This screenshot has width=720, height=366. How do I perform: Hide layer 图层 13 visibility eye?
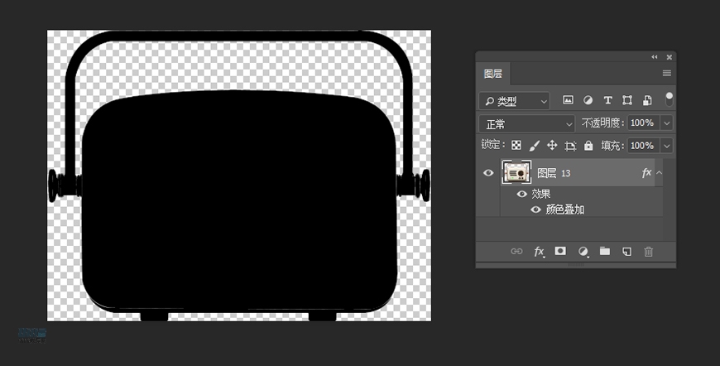click(x=488, y=173)
